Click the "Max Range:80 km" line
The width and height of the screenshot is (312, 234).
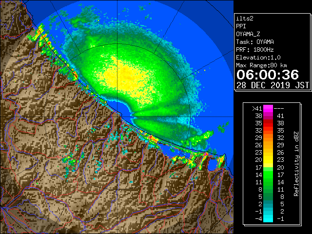click(x=261, y=65)
